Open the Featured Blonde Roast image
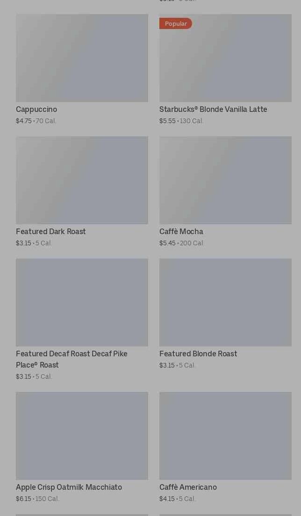This screenshot has height=516, width=301. [x=225, y=302]
